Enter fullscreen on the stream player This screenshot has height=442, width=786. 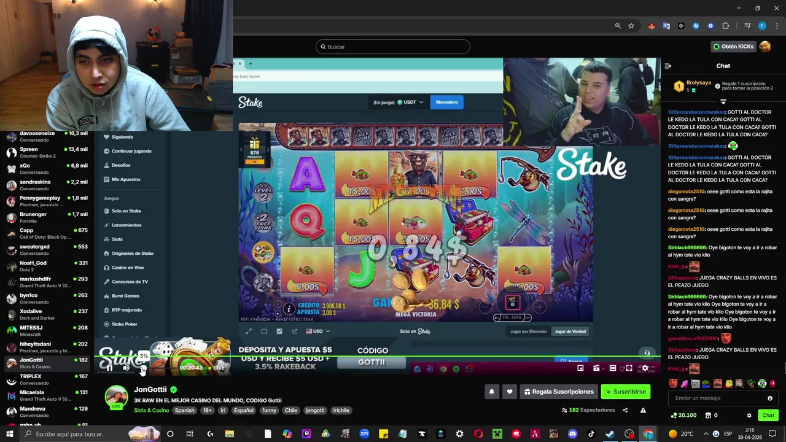point(629,368)
